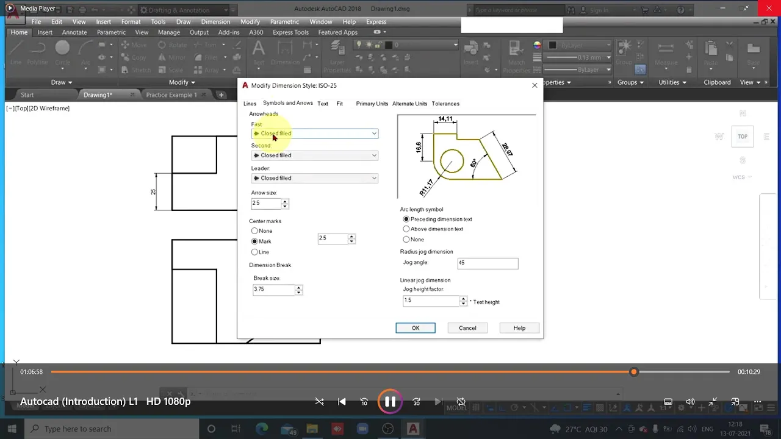781x439 pixels.
Task: Open more options in media player
Action: click(x=757, y=402)
